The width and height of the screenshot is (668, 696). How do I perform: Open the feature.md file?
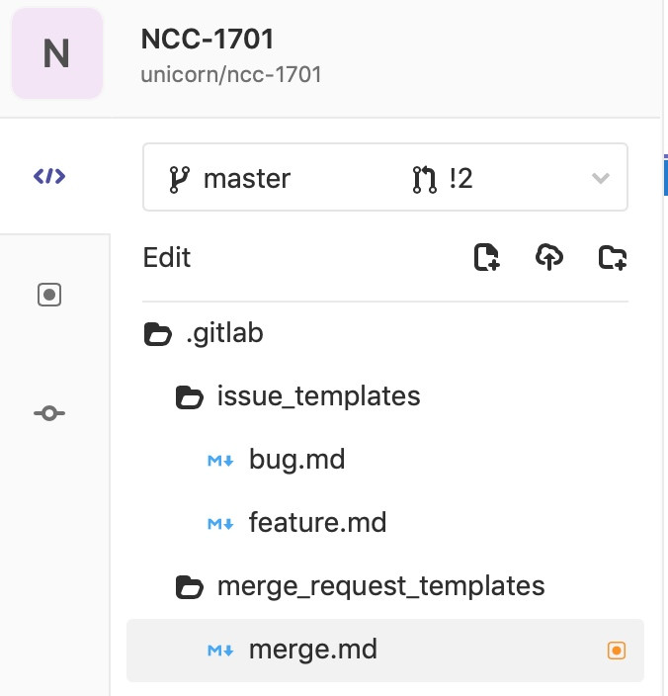click(x=317, y=523)
